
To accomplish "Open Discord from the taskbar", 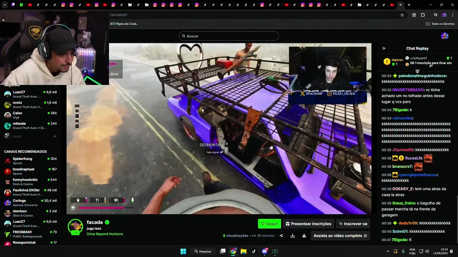I will [x=265, y=251].
